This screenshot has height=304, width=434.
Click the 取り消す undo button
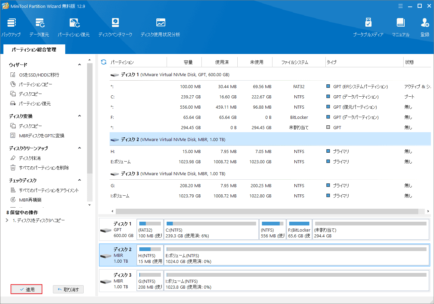(x=68, y=289)
